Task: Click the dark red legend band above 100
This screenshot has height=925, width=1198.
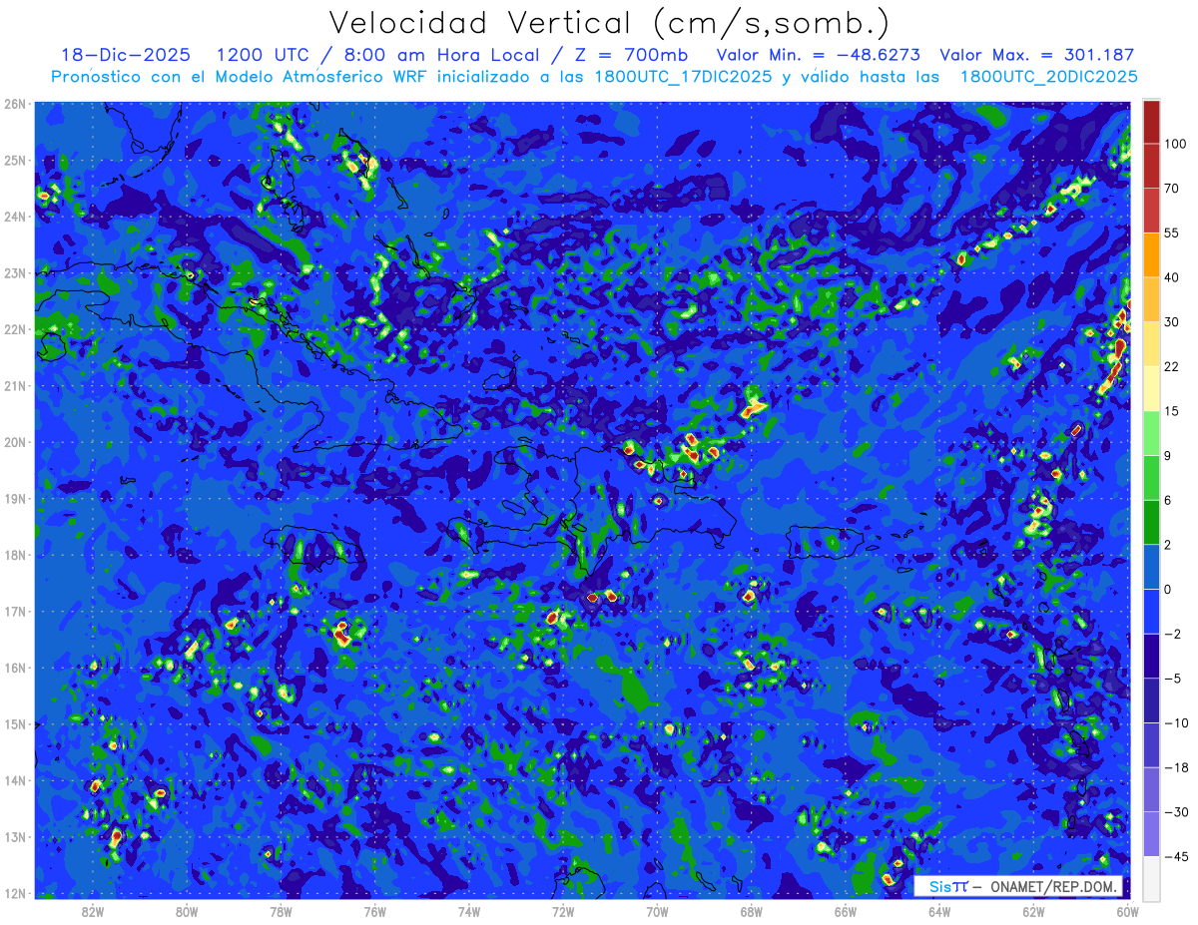Action: [1151, 122]
